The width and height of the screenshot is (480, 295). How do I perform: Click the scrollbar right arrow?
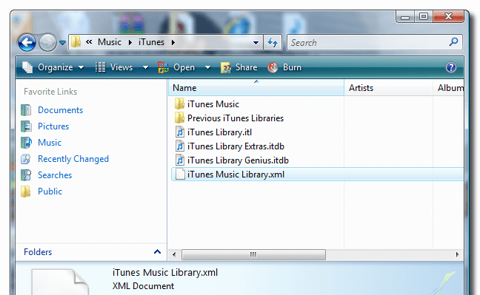click(x=457, y=254)
